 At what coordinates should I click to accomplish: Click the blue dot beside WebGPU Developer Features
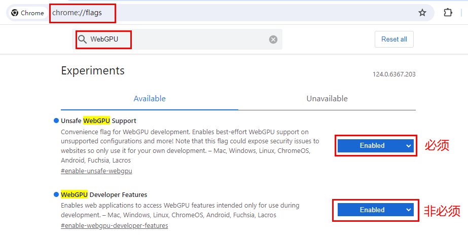(x=56, y=194)
